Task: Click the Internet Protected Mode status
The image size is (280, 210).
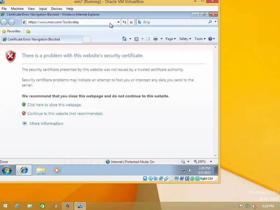Action: (x=130, y=162)
